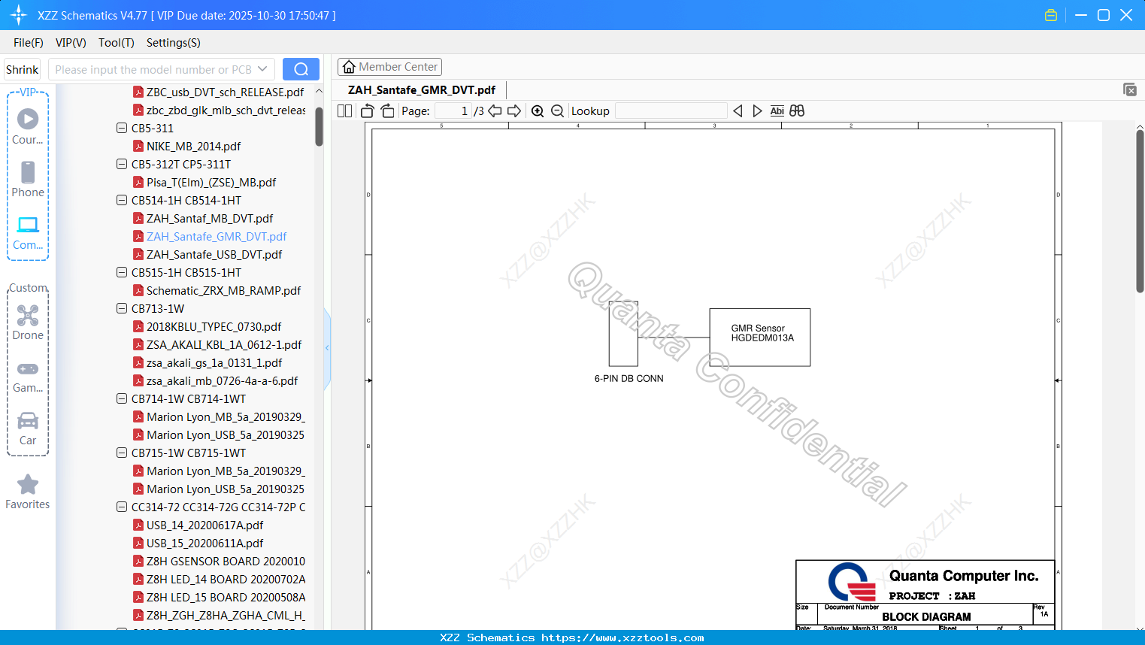The height and width of the screenshot is (645, 1145).
Task: Open the VIP(V) menu
Action: click(x=71, y=43)
